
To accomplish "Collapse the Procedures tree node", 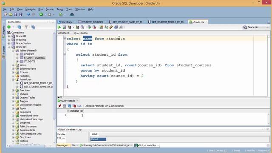I will (13, 79).
